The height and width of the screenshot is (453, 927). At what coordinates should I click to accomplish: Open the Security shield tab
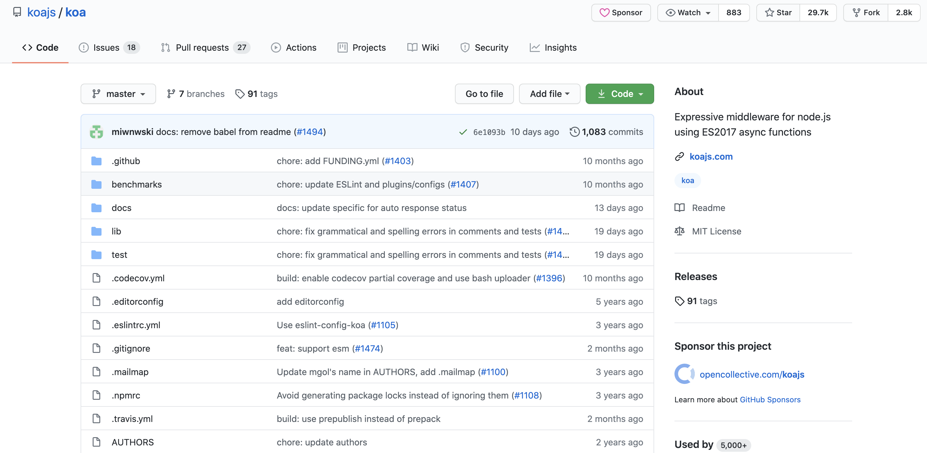tap(465, 48)
